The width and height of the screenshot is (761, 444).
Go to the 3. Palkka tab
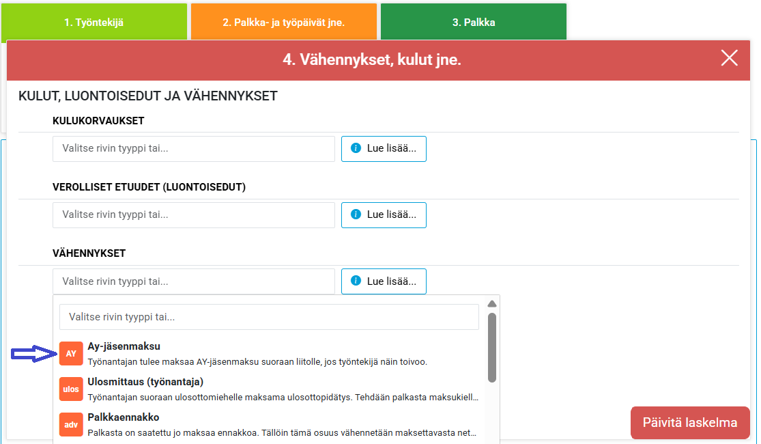(x=473, y=23)
